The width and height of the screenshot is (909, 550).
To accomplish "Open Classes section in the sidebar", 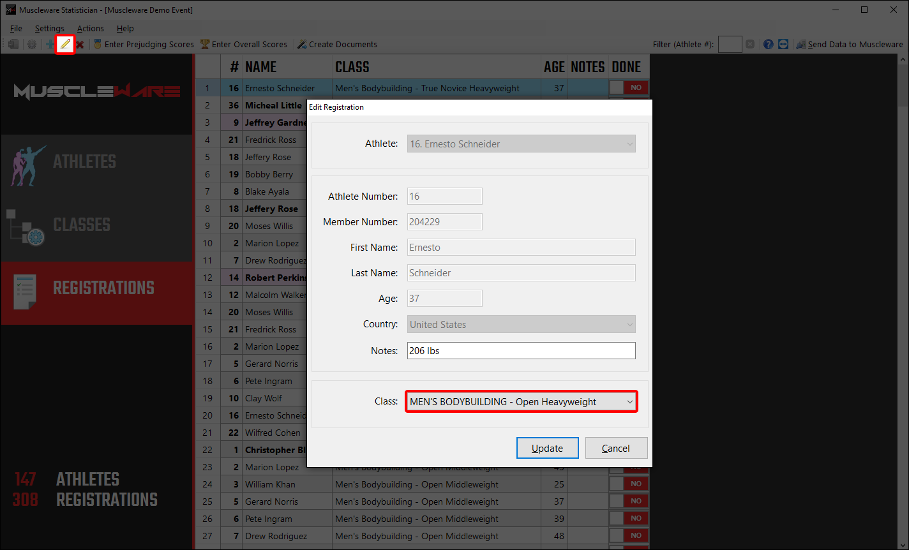I will (82, 225).
